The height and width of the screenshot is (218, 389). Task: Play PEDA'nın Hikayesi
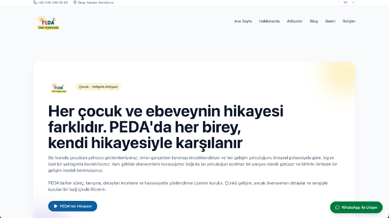[73, 206]
